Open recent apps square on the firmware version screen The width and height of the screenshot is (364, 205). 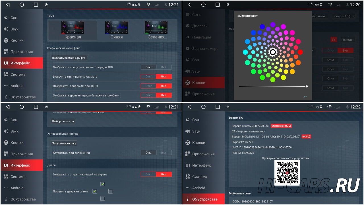218,107
